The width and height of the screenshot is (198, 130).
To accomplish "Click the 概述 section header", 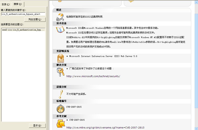I will click(59, 10).
